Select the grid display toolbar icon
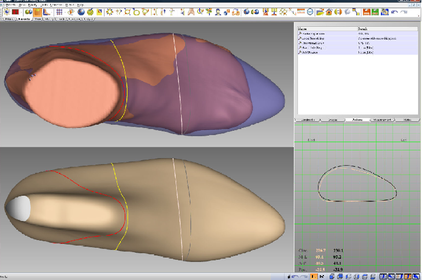Screen dimensions: 423x280 click(x=59, y=11)
